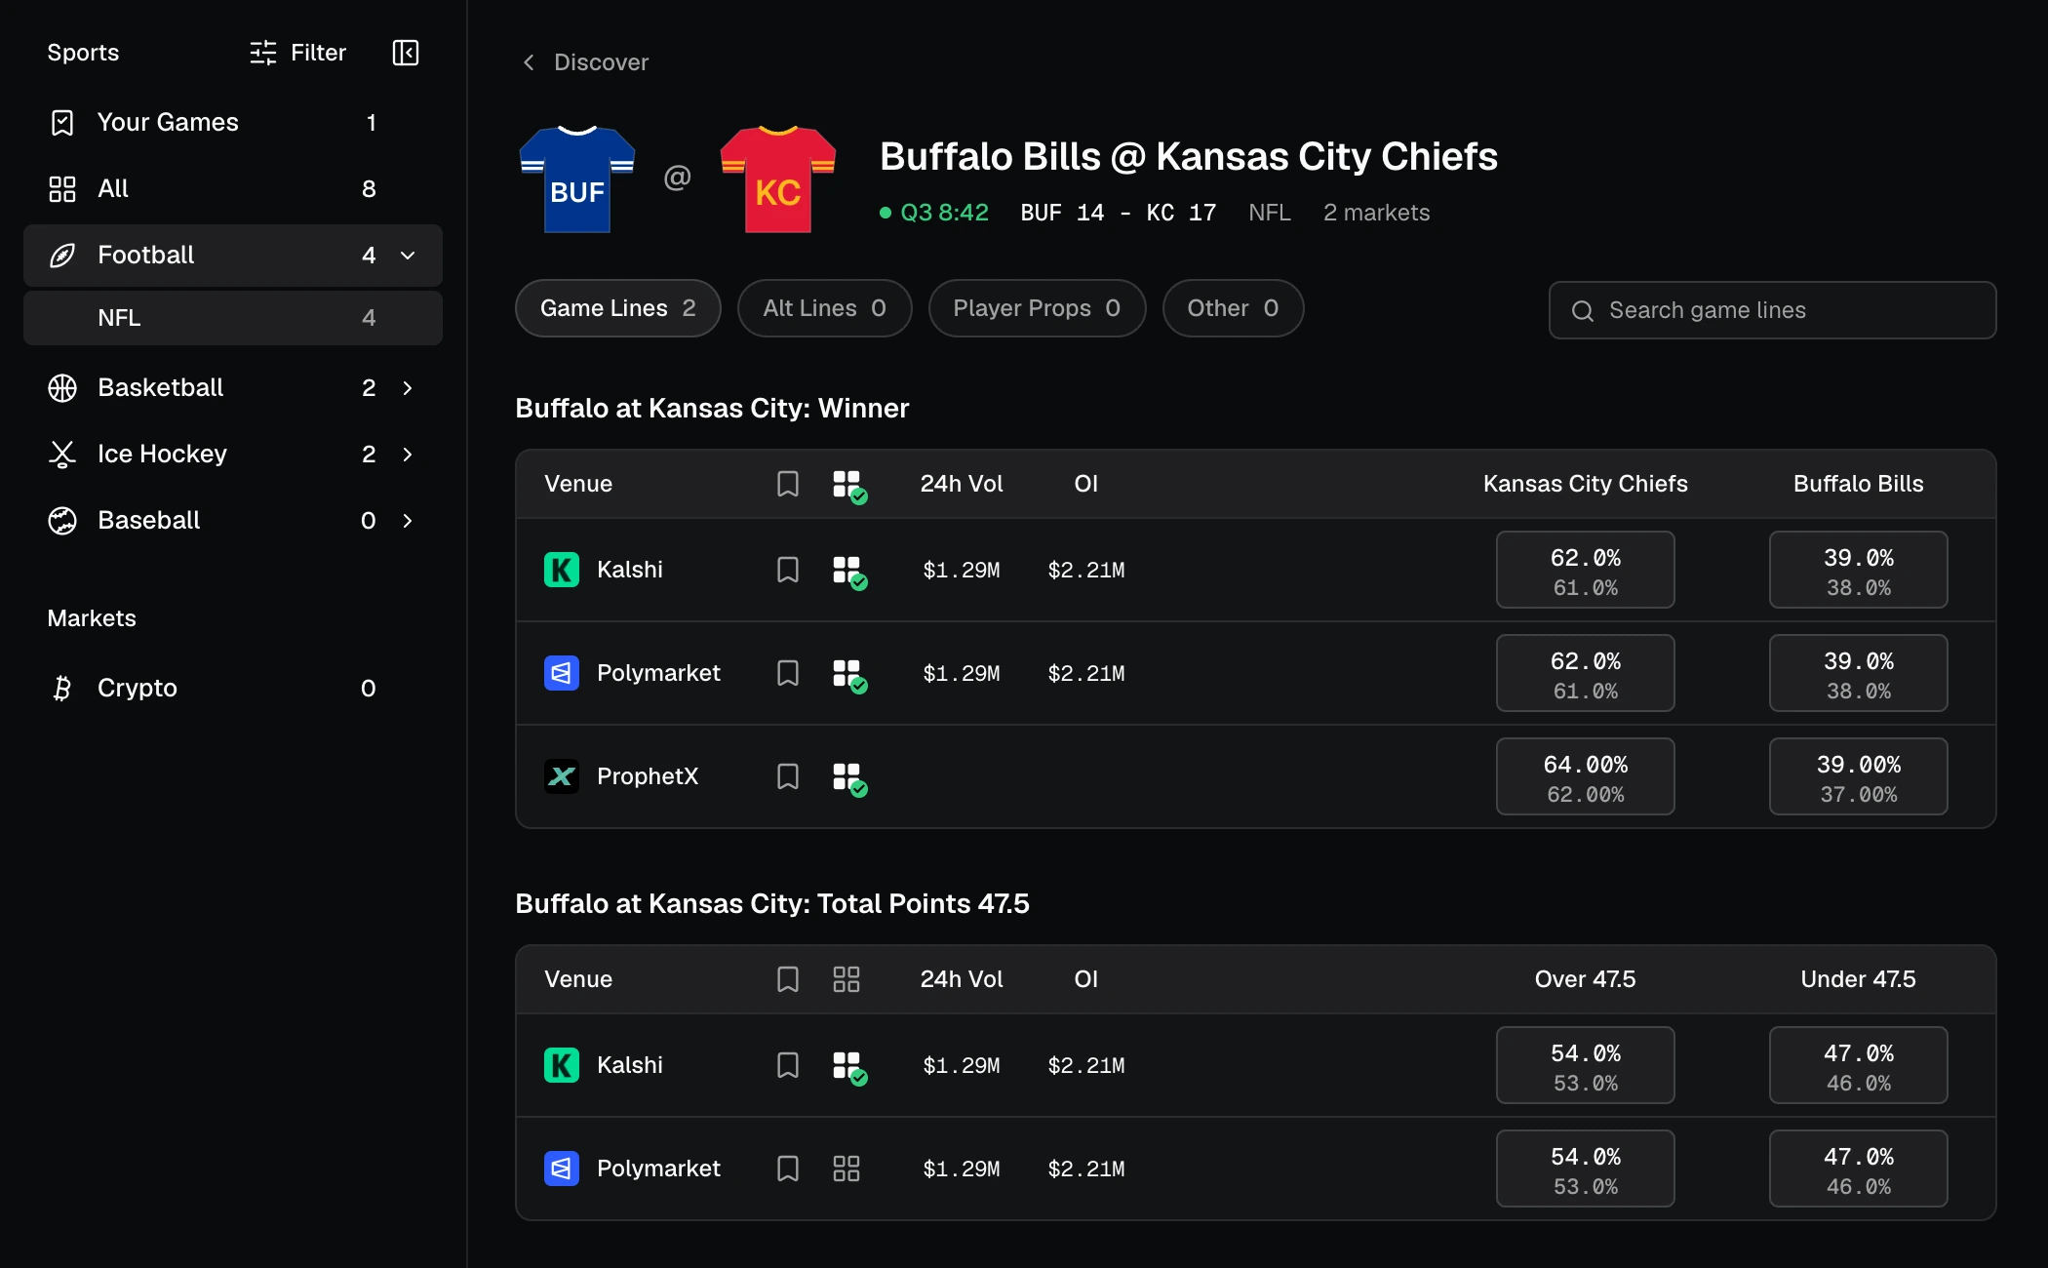Toggle the ProphetX grid icon

(849, 779)
